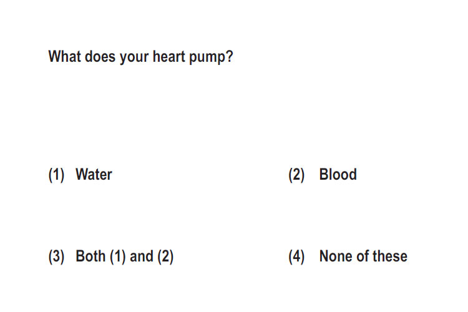Pick the Both (1) and (2) answer
The image size is (468, 312).
click(x=124, y=256)
